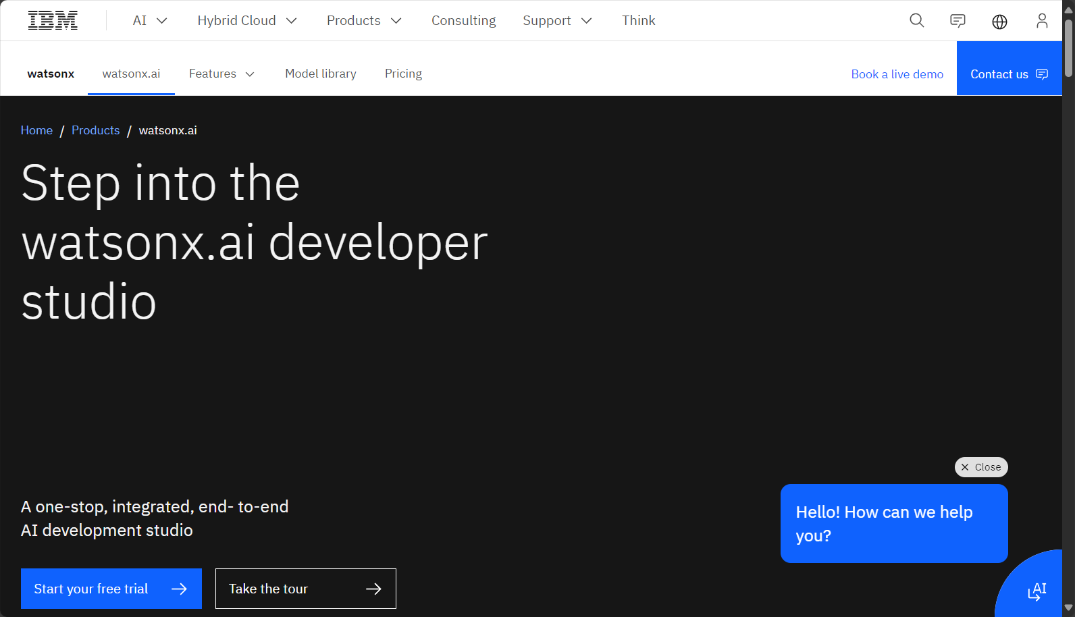Go to the Model library tab
1075x617 pixels.
pos(321,74)
